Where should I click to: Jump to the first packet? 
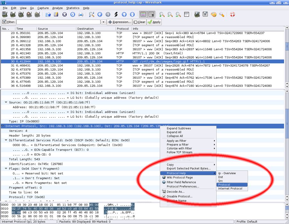point(124,14)
